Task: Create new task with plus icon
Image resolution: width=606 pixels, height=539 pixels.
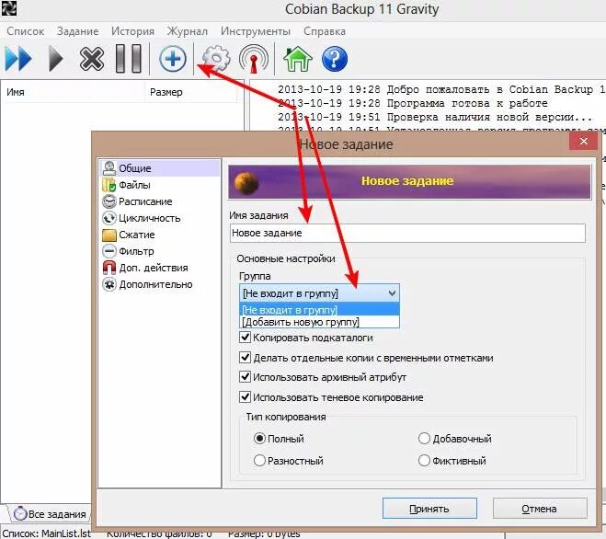Action: click(x=172, y=59)
